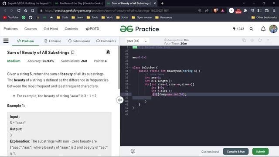279x157 pixels.
Task: Open the site search magnifier
Action: [251, 29]
